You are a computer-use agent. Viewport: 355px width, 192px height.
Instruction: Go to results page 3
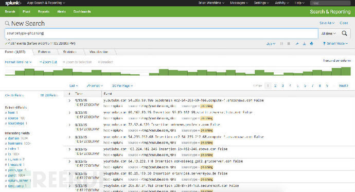tap(282, 85)
